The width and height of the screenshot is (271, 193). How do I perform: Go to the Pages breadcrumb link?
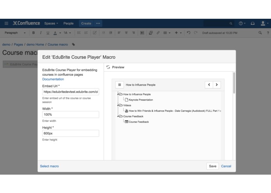tap(18, 45)
